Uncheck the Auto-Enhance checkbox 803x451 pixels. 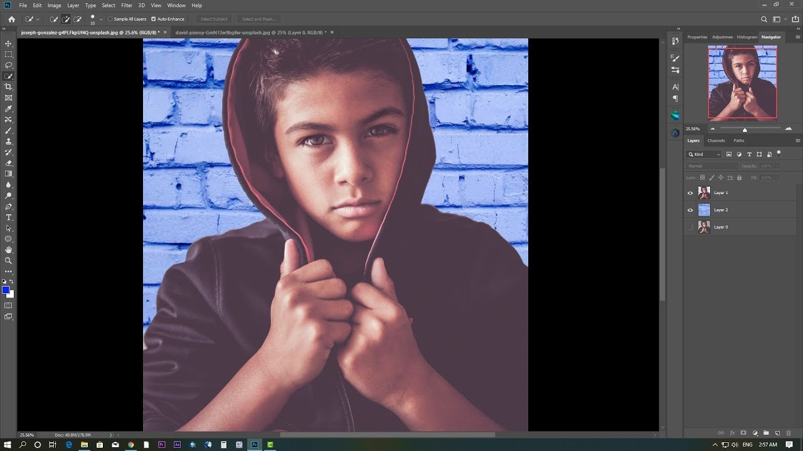[x=154, y=19]
